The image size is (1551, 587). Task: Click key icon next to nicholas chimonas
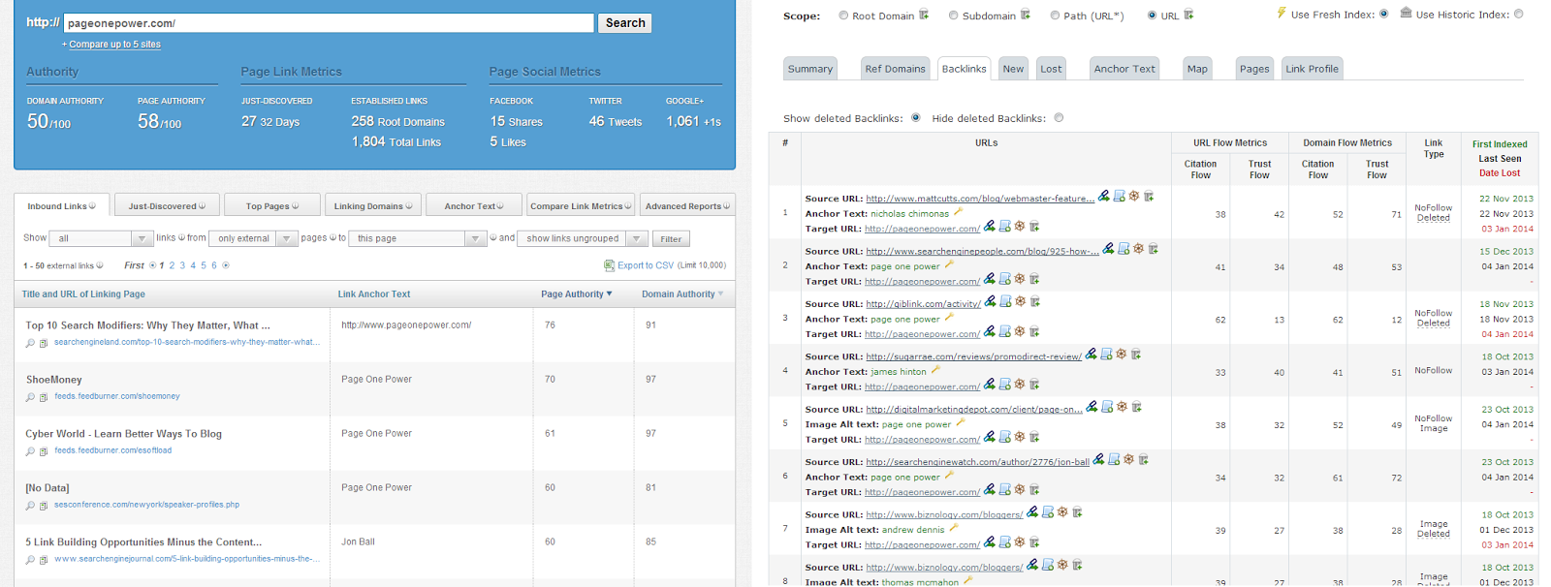click(959, 212)
